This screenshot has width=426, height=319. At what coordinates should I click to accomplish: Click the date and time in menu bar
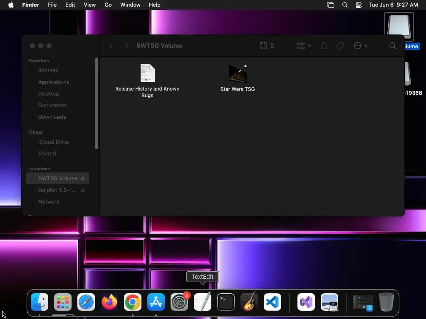tap(394, 5)
